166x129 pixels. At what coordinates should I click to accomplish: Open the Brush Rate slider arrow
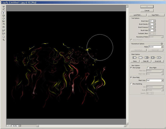(x=154, y=30)
